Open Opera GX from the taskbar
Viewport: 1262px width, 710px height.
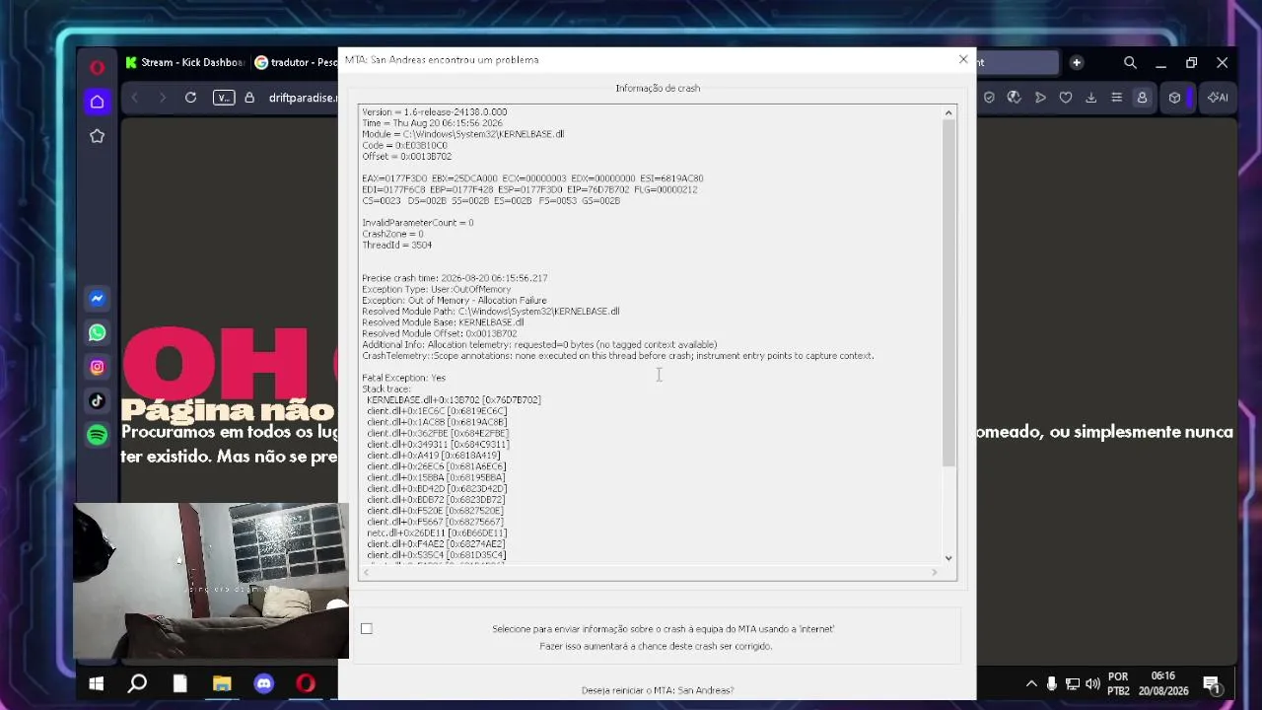pos(306,683)
